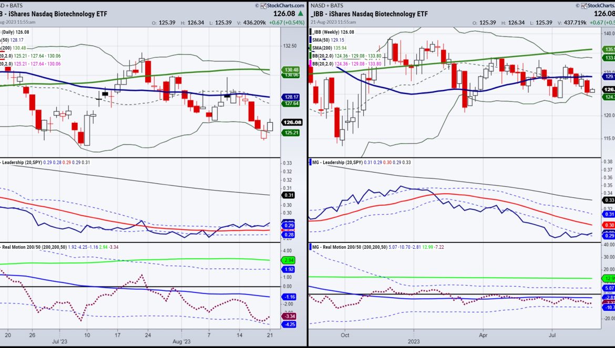615x348 pixels.
Task: Click the Open value 125.39 on weekly chart
Action: point(487,23)
